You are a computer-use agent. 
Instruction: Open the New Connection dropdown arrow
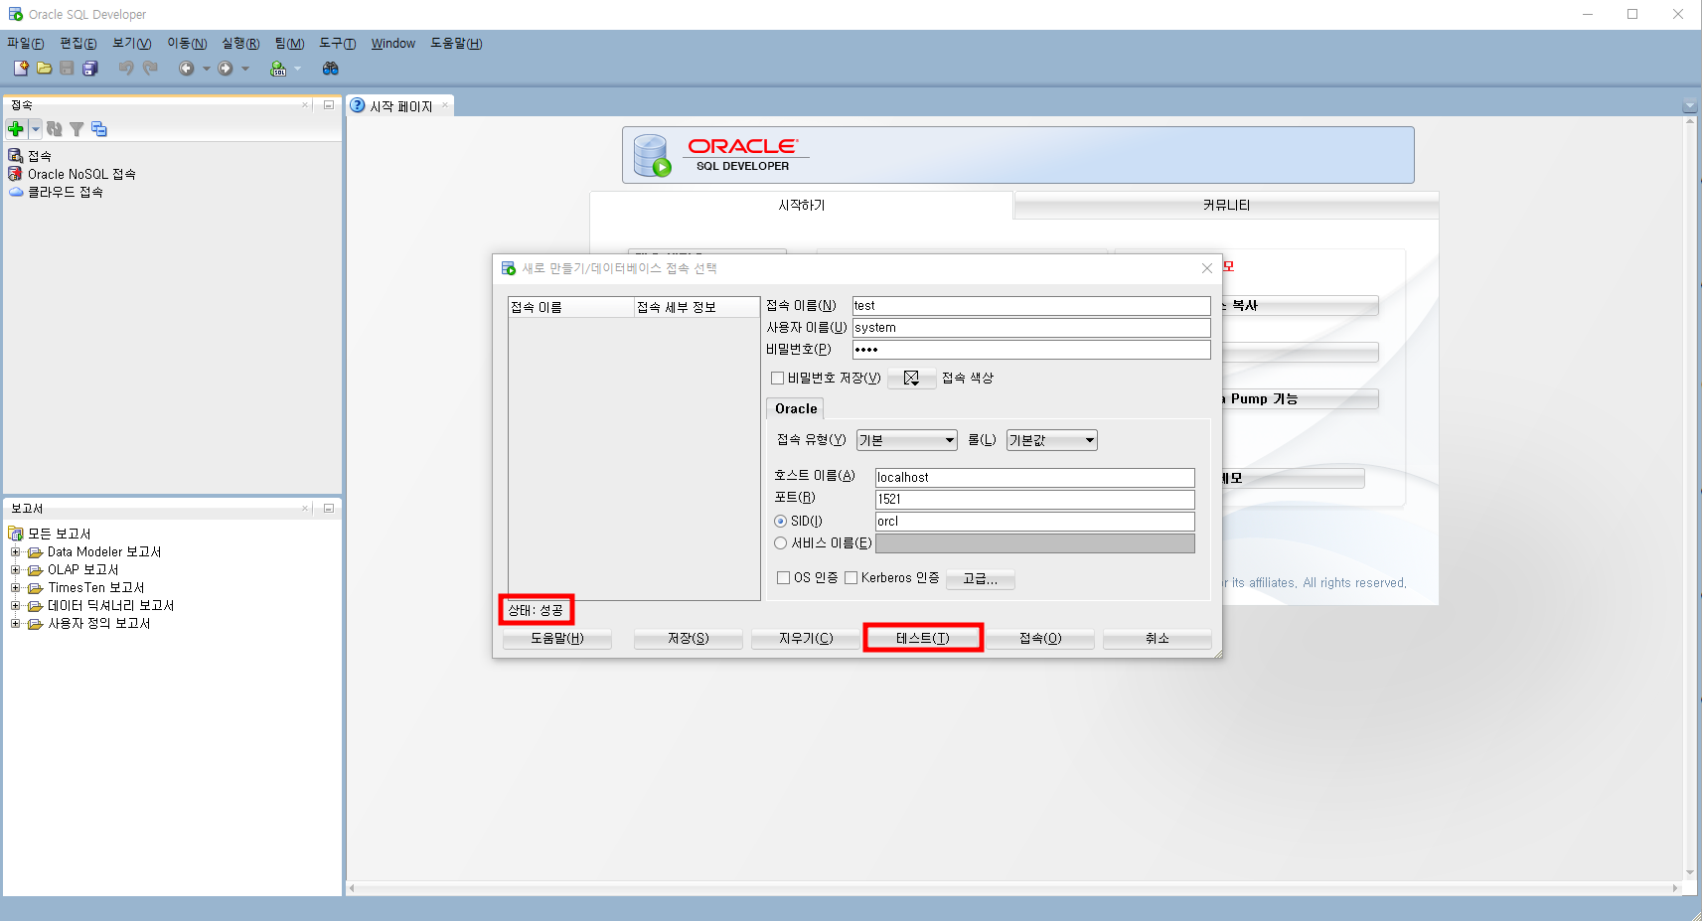coord(36,129)
